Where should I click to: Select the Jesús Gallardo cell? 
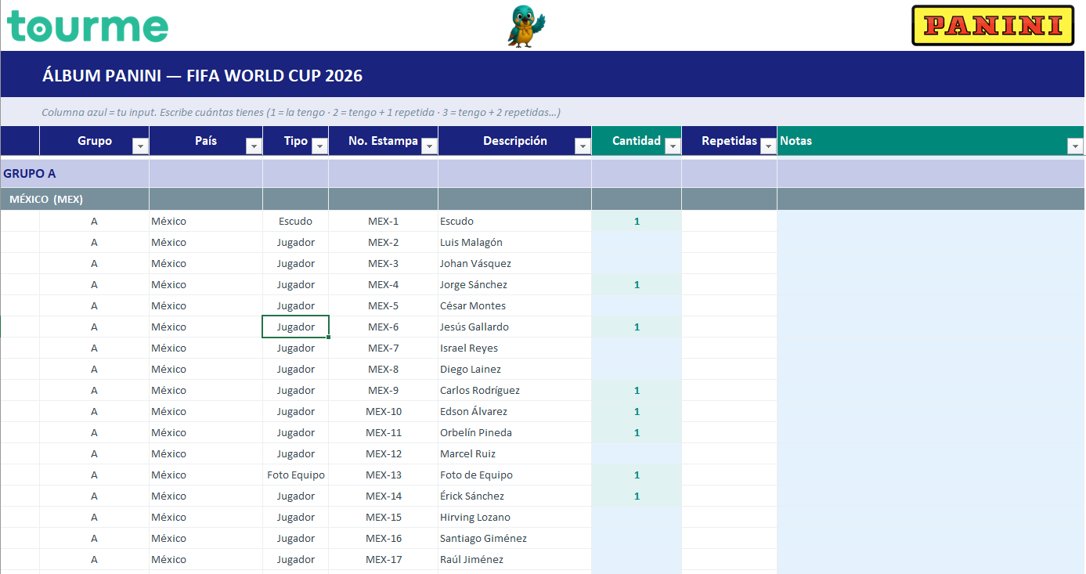tap(514, 327)
